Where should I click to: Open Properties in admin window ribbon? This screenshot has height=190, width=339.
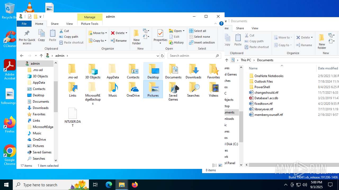pyautogui.click(x=160, y=37)
